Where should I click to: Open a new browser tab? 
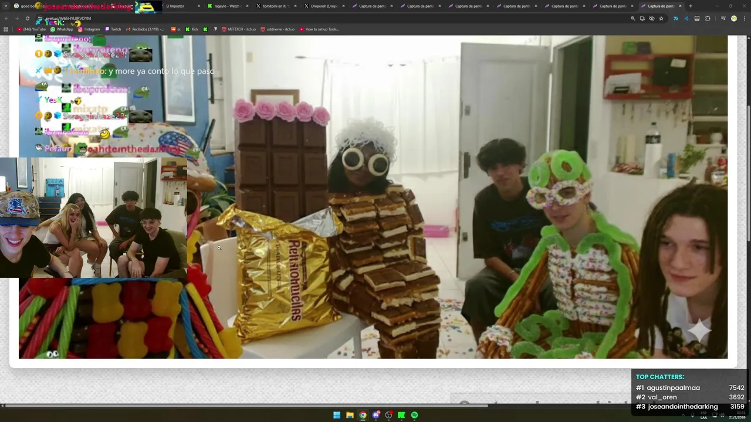coord(691,6)
